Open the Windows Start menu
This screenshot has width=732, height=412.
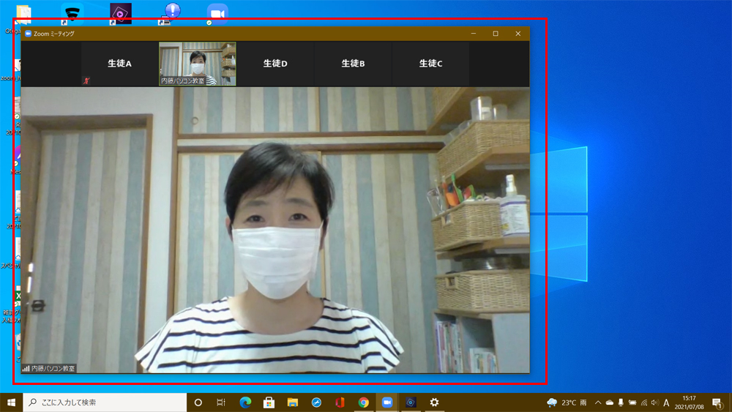click(x=11, y=402)
